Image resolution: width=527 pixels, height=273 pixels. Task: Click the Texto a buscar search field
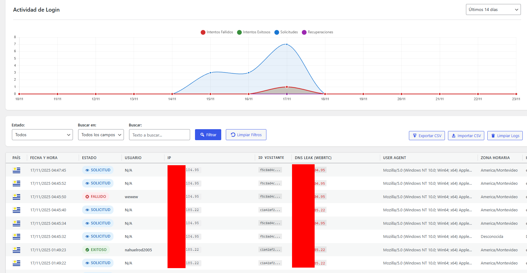pos(159,135)
